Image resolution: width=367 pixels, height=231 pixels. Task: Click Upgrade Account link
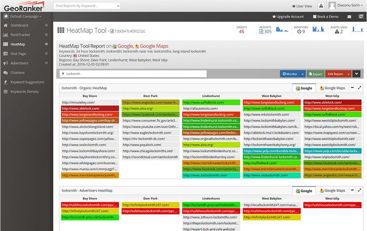tap(288, 17)
